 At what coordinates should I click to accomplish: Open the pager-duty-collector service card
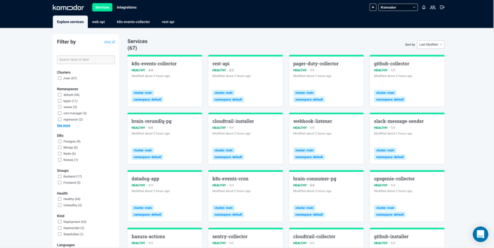(x=327, y=81)
